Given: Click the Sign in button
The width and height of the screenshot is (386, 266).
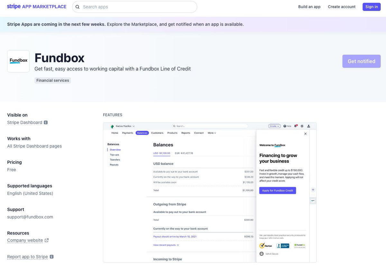Looking at the screenshot, I should (x=372, y=7).
